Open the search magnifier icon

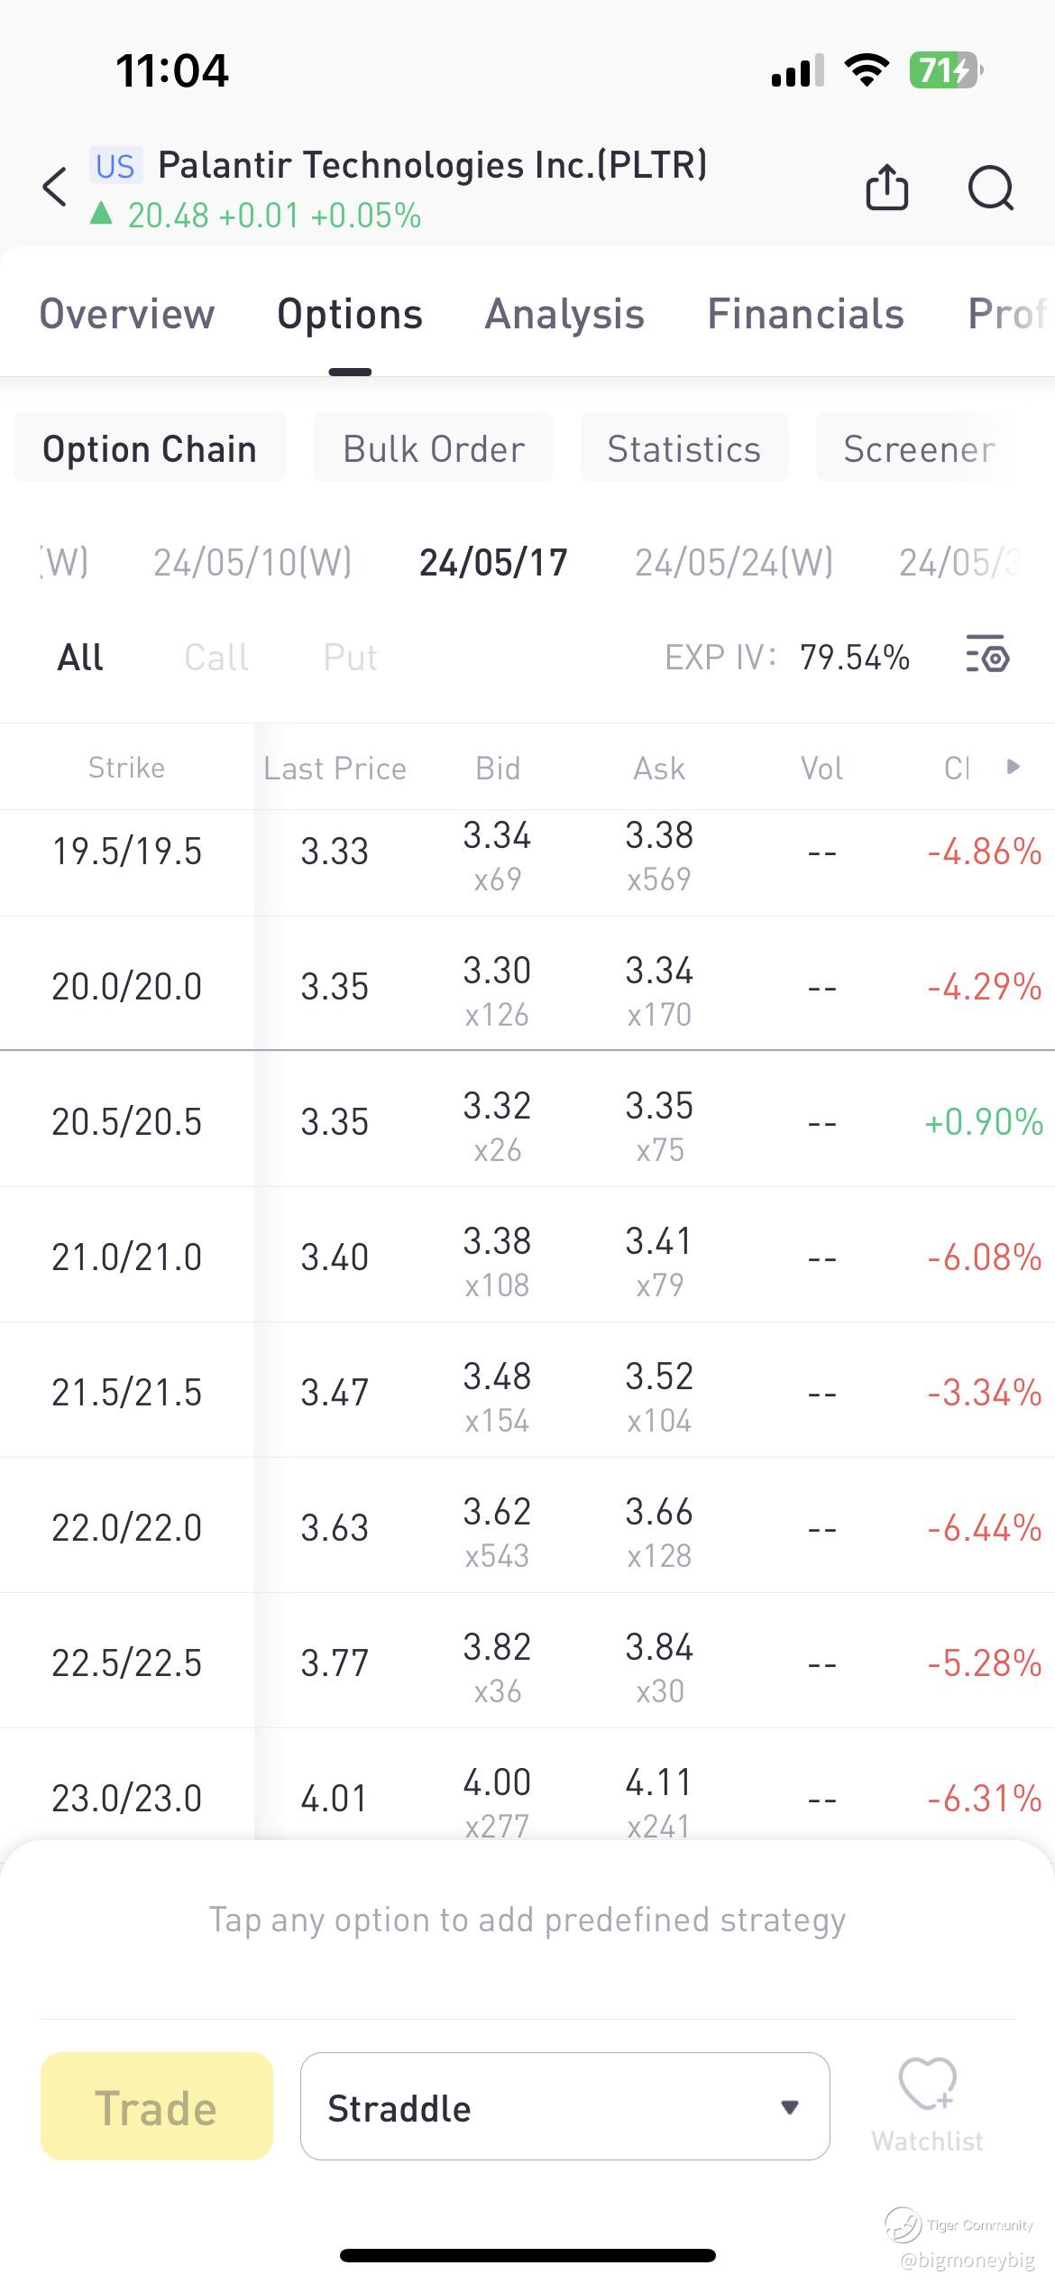pos(990,188)
